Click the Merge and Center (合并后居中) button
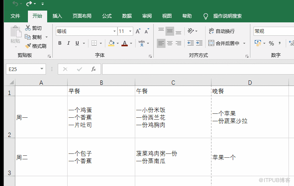The image size is (294, 186). coord(224,43)
